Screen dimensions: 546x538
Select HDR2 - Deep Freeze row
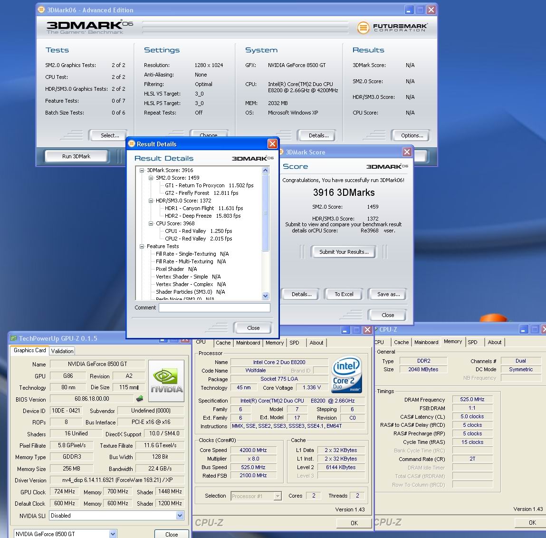point(202,216)
